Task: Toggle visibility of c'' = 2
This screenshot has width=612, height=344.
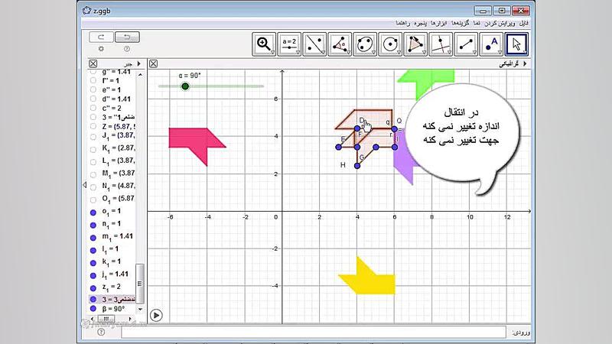Action: (93, 108)
